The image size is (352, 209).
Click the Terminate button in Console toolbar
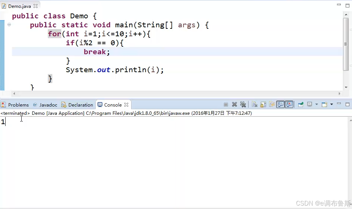(x=226, y=105)
